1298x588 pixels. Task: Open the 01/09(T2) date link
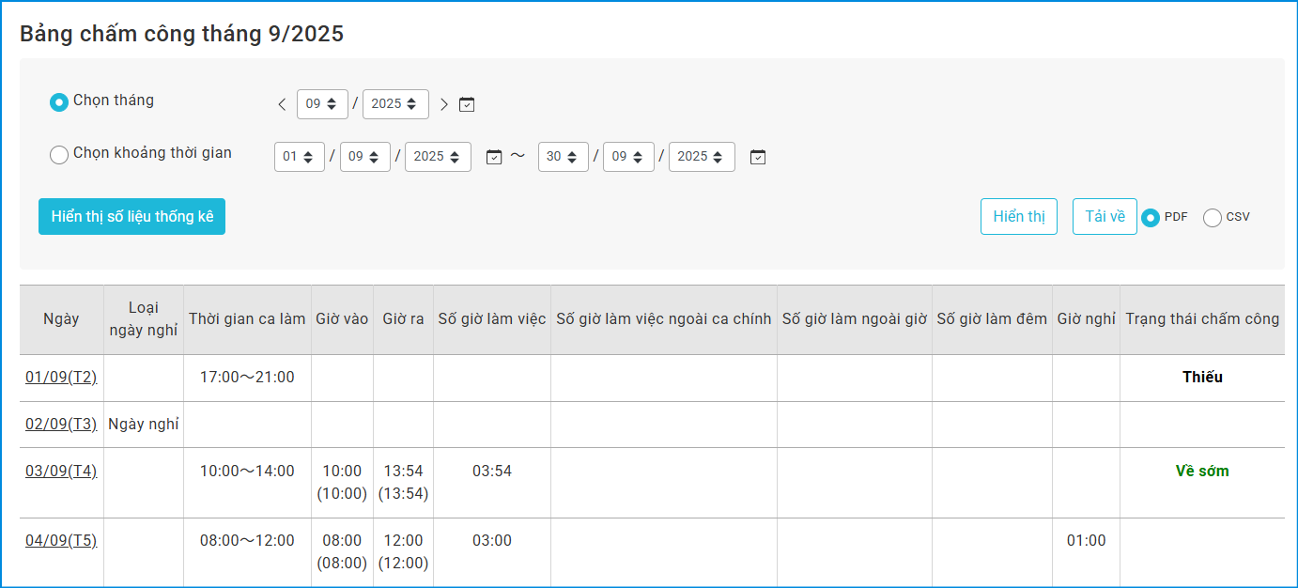(x=61, y=378)
